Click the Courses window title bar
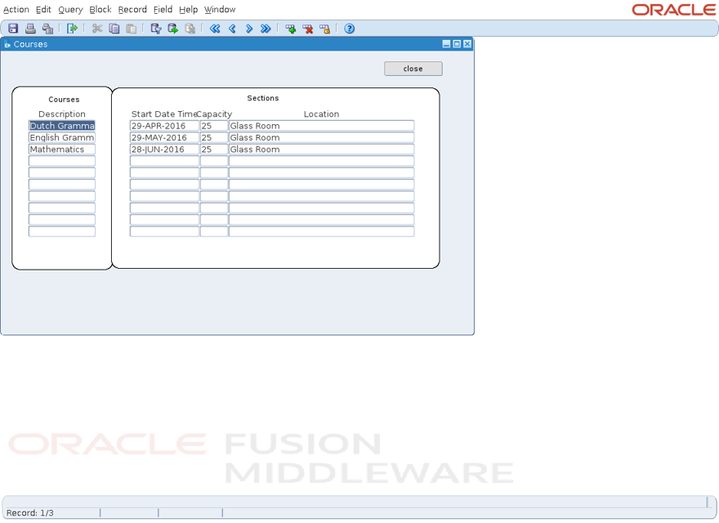Viewport: 719px width, 523px height. click(237, 44)
